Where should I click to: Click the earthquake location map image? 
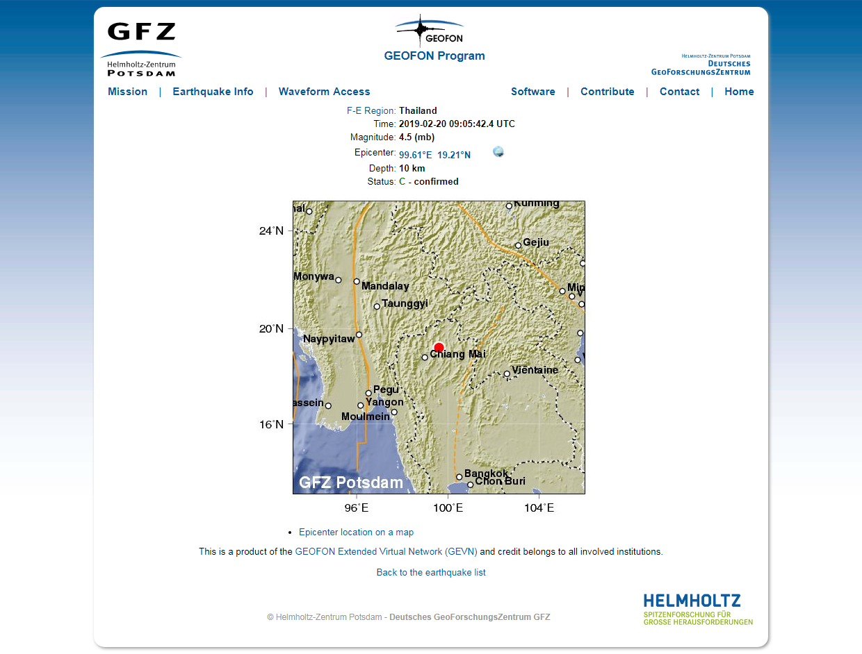coord(439,347)
